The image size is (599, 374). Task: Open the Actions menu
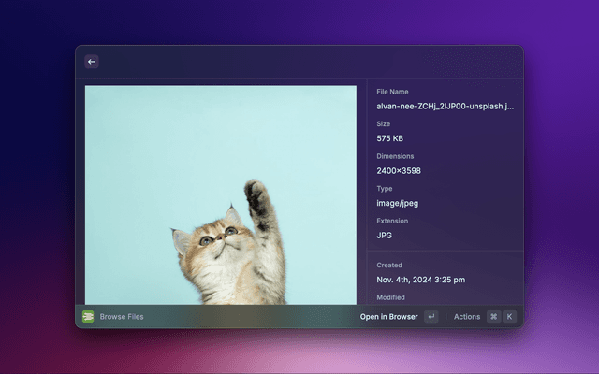467,316
